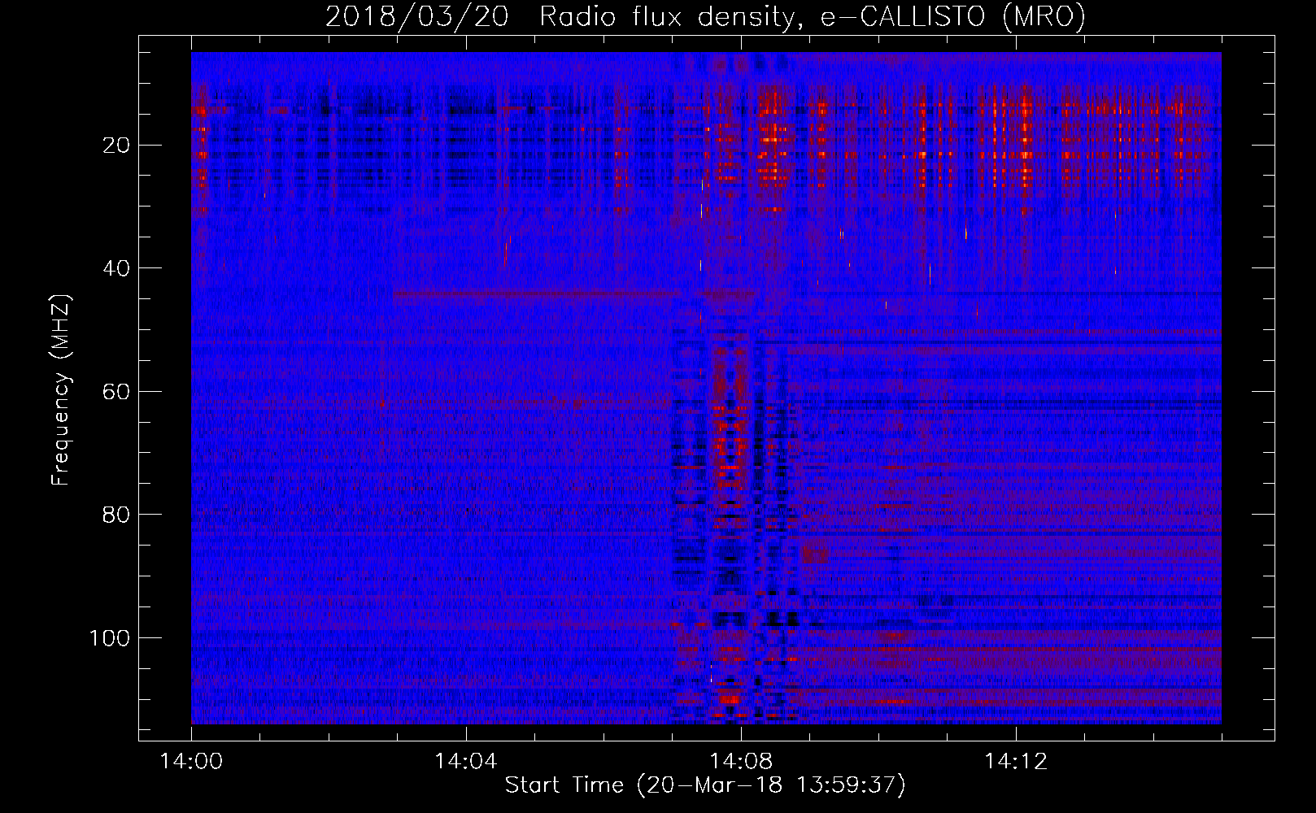Click the 14:04 time tick label

tap(465, 762)
